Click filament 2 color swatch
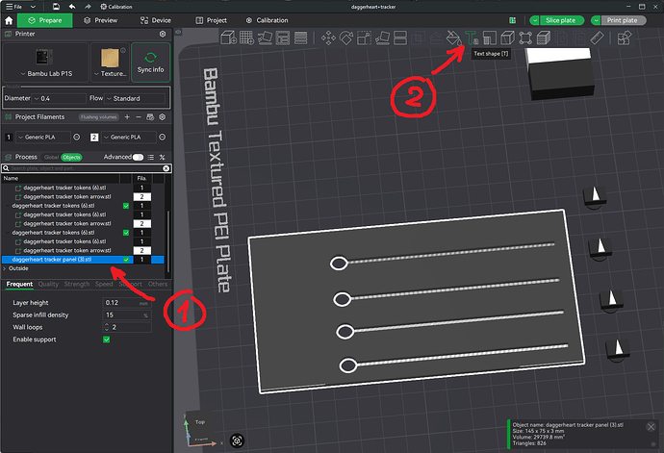 (94, 138)
